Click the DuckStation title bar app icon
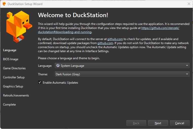Screen dimensions: 193x129 tap(4, 4)
